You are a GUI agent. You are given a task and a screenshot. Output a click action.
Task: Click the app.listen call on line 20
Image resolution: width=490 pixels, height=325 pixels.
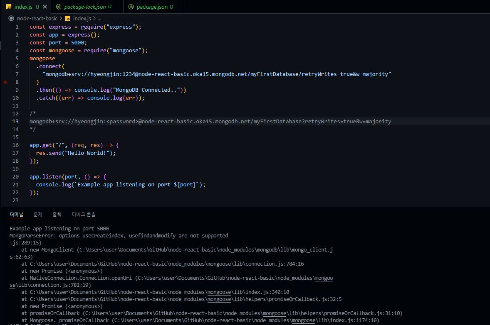(46, 176)
